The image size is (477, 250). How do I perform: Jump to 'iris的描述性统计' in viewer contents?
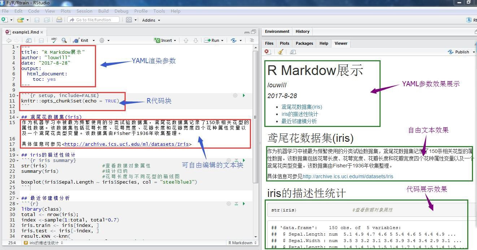point(300,114)
